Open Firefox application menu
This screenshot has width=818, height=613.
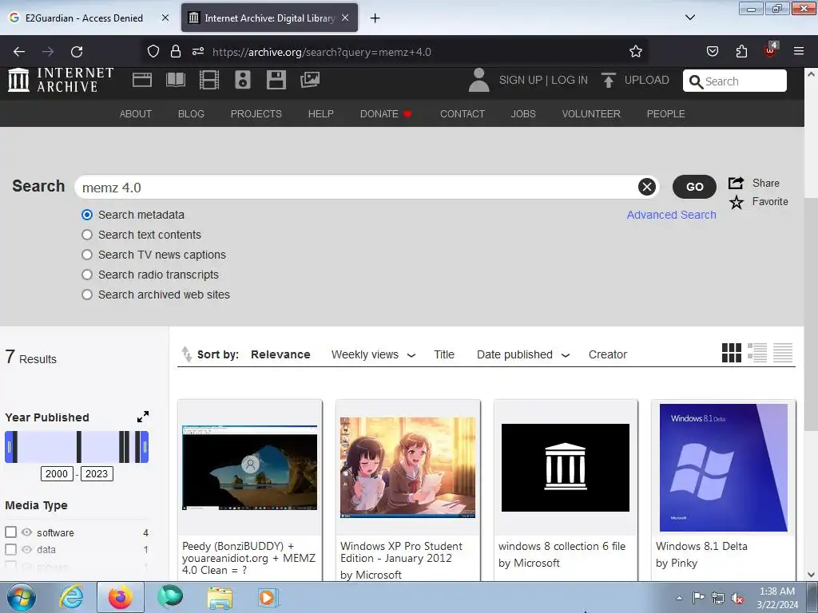click(798, 52)
